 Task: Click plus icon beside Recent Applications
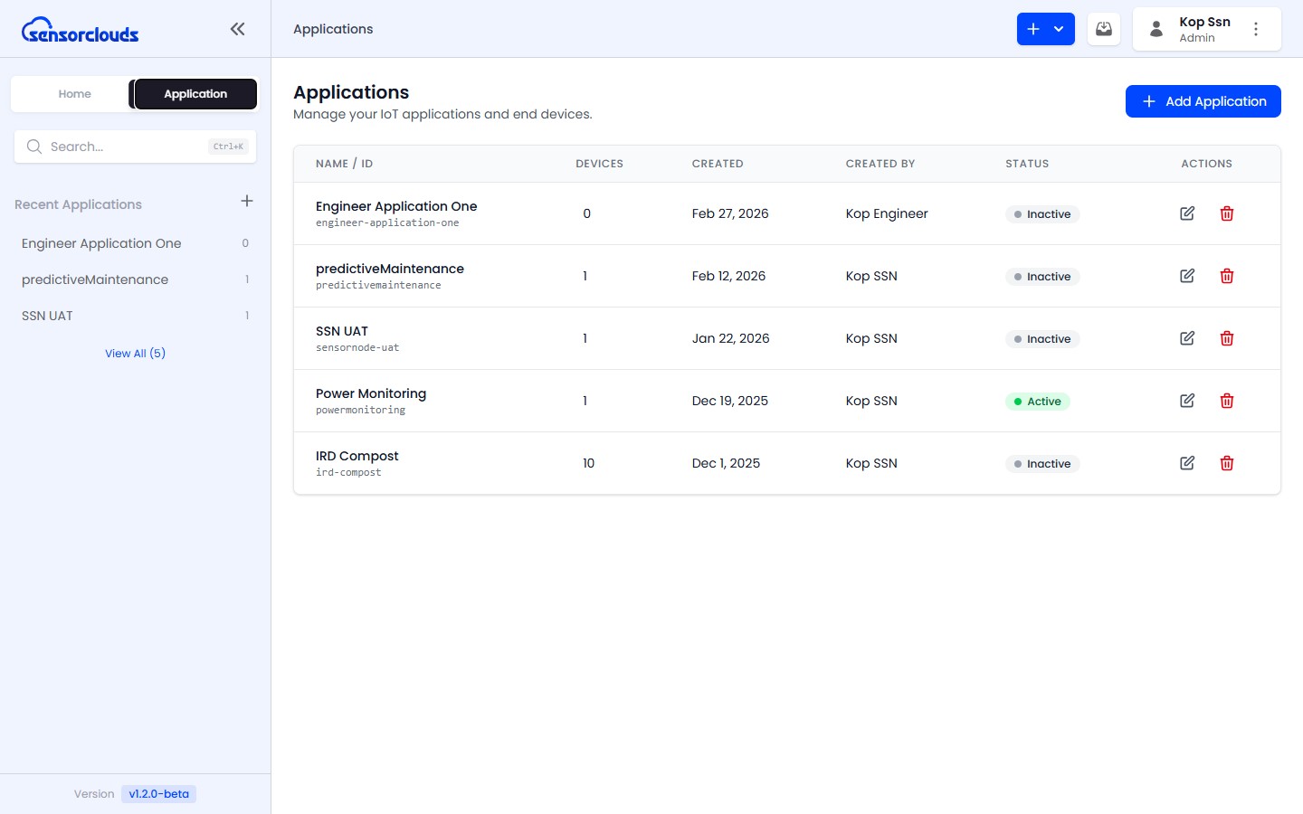click(247, 201)
